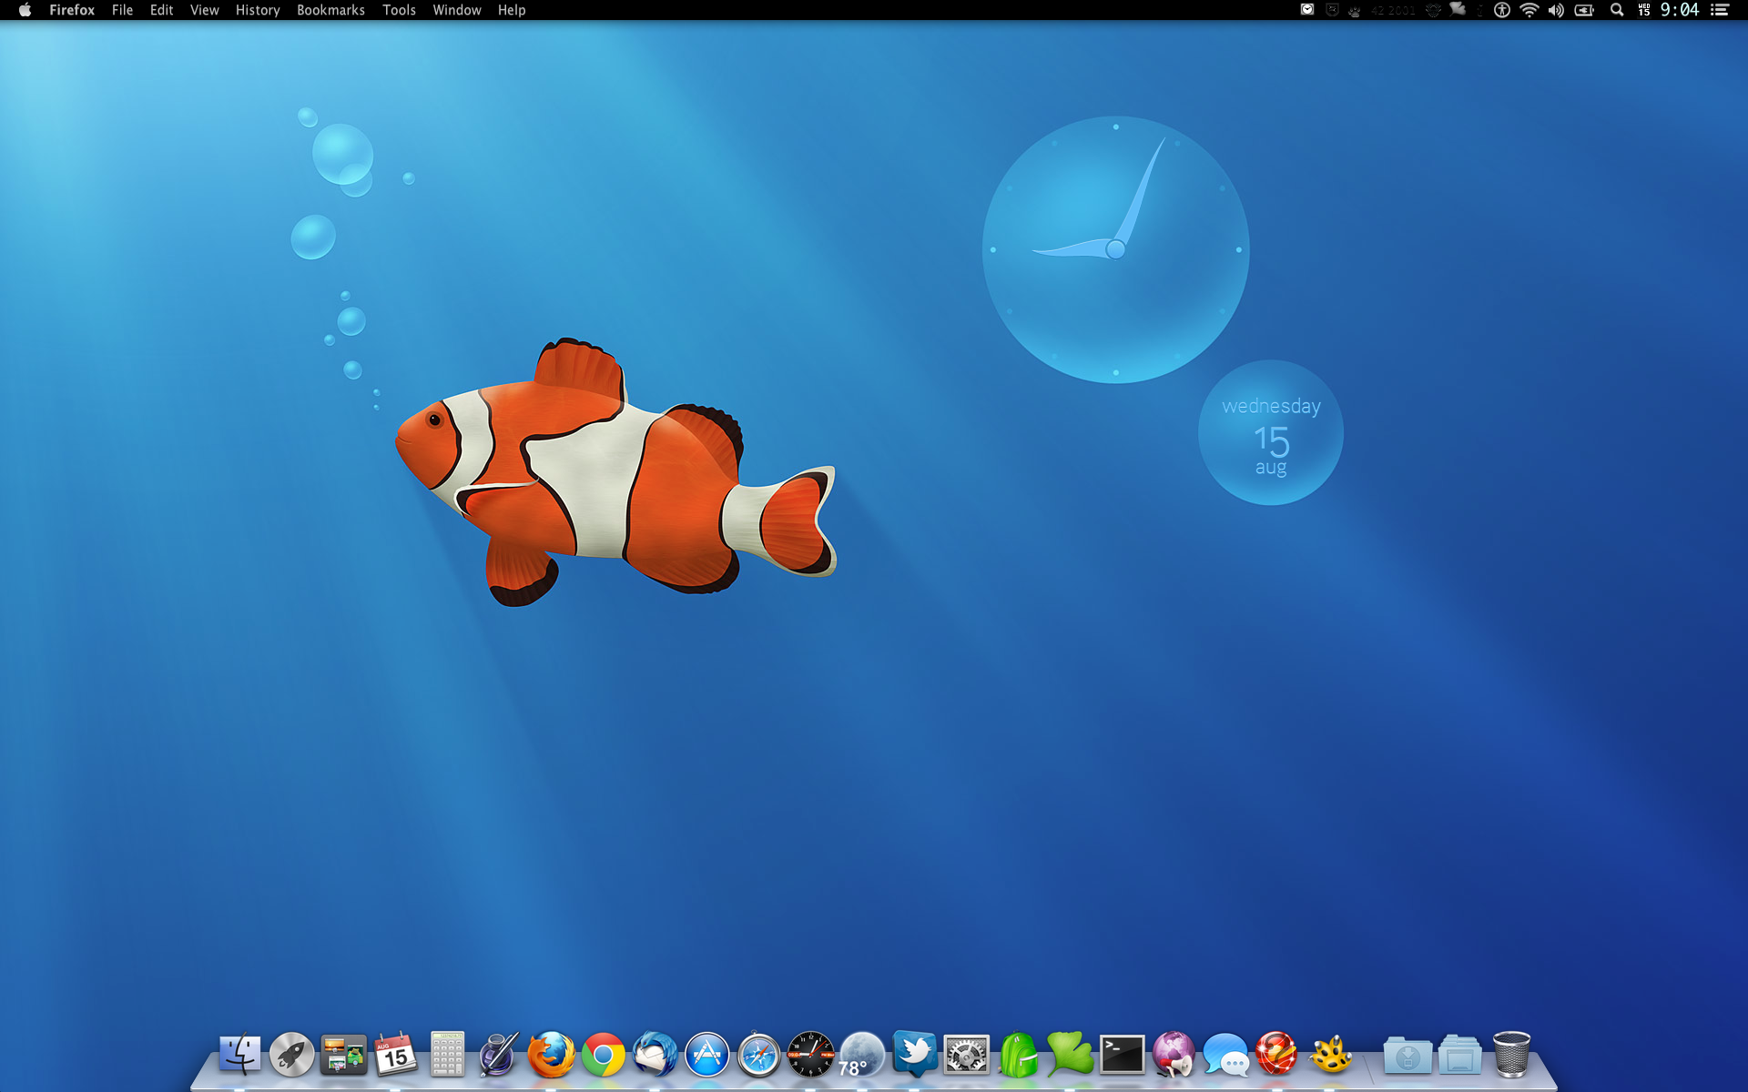Open the Firefox application menu
Viewport: 1748px width, 1092px height.
pos(72,10)
